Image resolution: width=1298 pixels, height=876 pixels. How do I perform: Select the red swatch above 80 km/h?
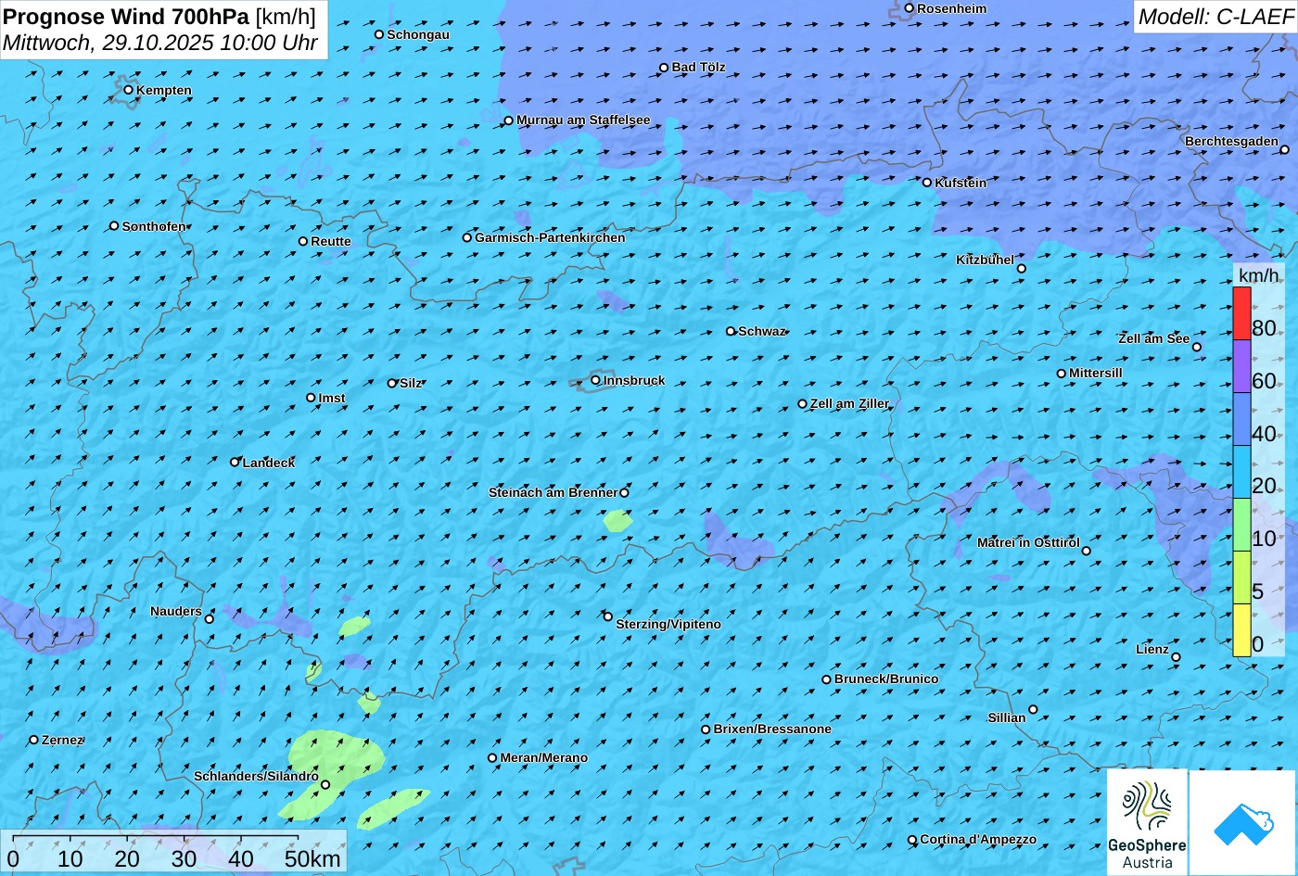tap(1241, 313)
